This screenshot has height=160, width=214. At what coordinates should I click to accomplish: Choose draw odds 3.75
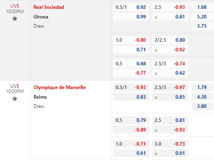click(202, 26)
